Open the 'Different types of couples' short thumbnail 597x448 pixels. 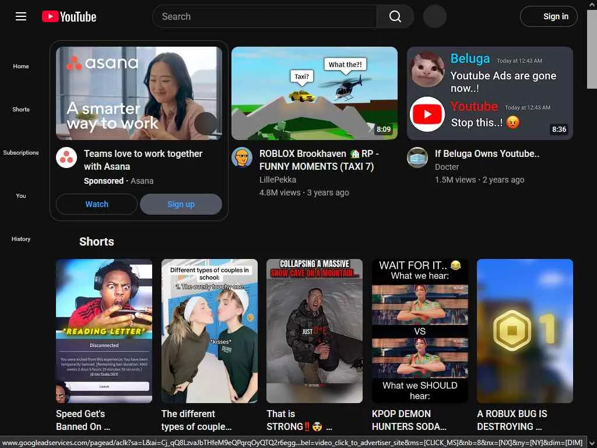pyautogui.click(x=209, y=331)
